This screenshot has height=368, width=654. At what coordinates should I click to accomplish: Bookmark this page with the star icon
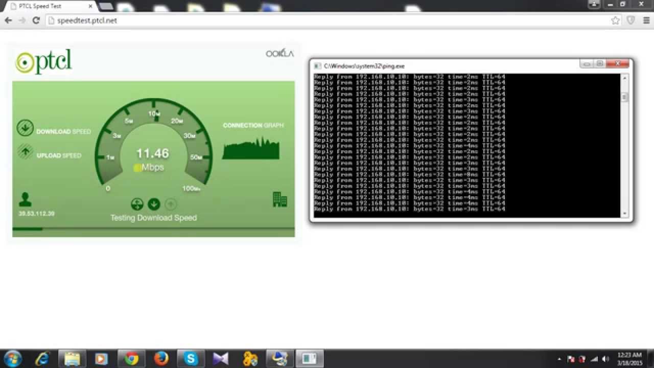click(616, 20)
